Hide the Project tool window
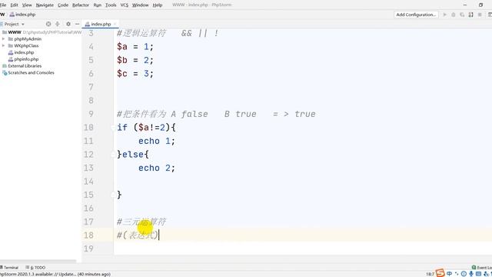Screen dimensions: 492x277 click(77, 24)
